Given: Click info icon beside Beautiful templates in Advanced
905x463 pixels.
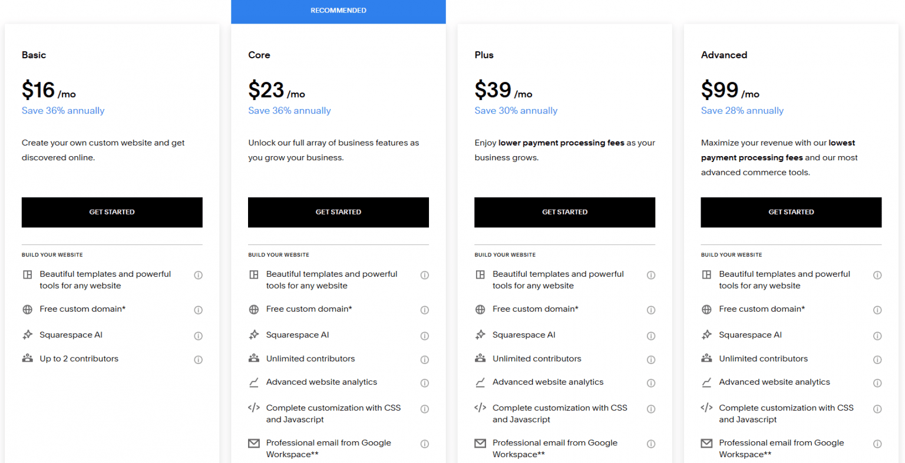Looking at the screenshot, I should (x=877, y=275).
